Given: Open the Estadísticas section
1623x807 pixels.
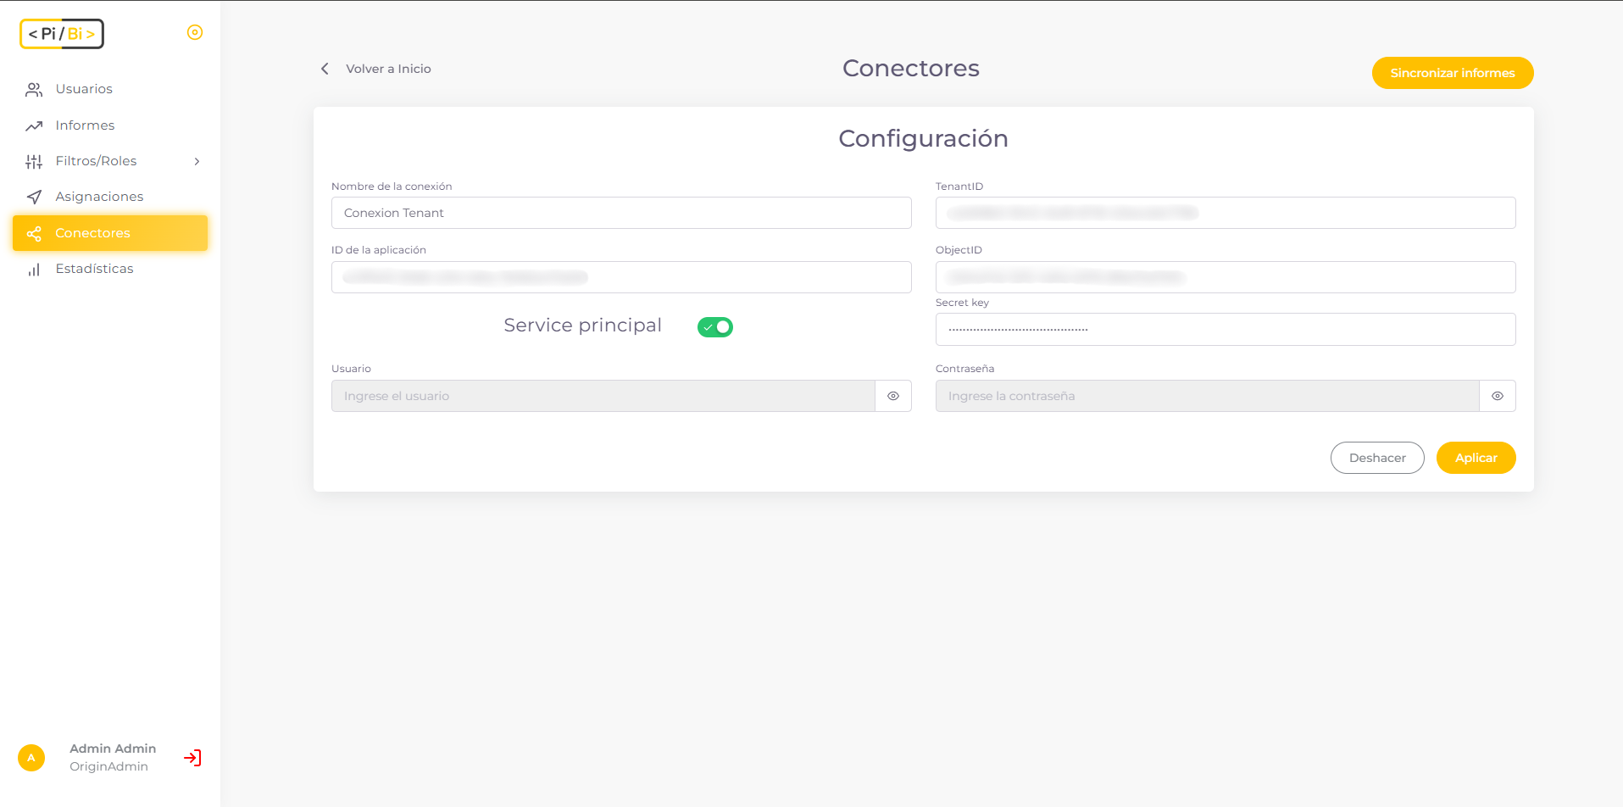Looking at the screenshot, I should (x=110, y=269).
